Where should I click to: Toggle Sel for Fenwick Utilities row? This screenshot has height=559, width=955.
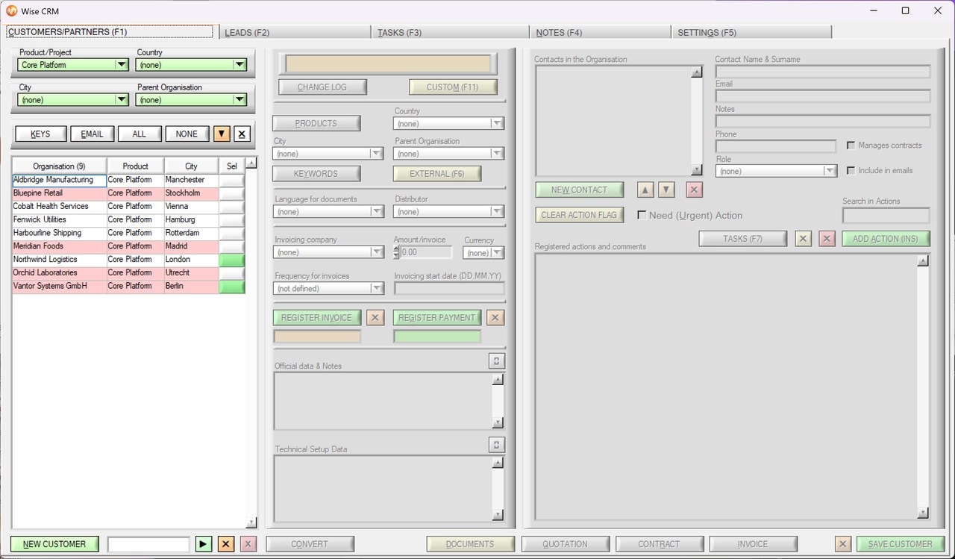tap(231, 220)
